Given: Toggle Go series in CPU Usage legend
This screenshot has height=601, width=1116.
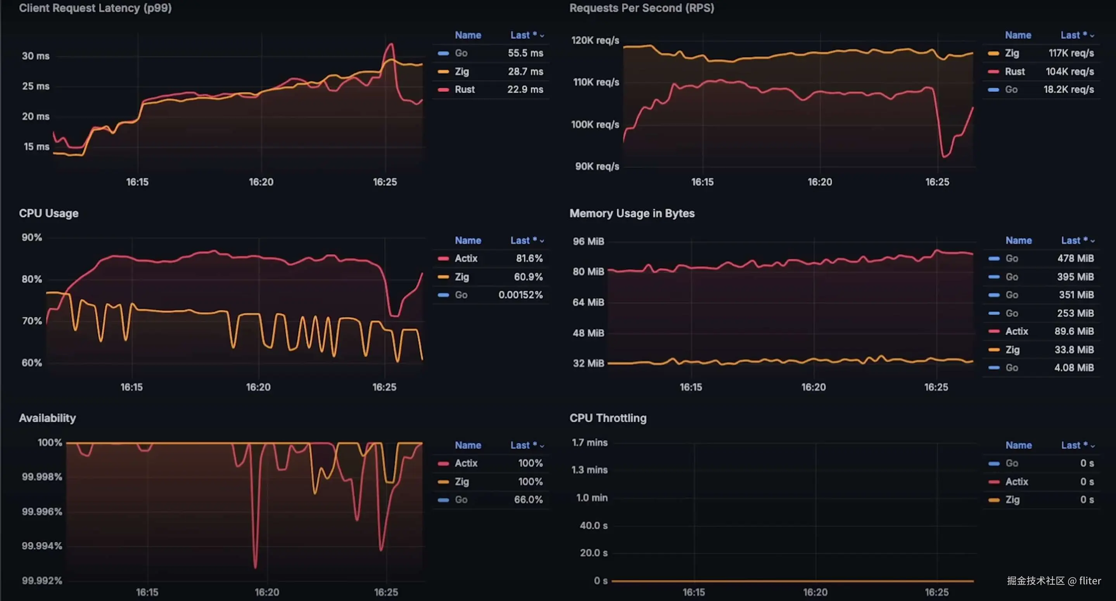Looking at the screenshot, I should click(461, 295).
